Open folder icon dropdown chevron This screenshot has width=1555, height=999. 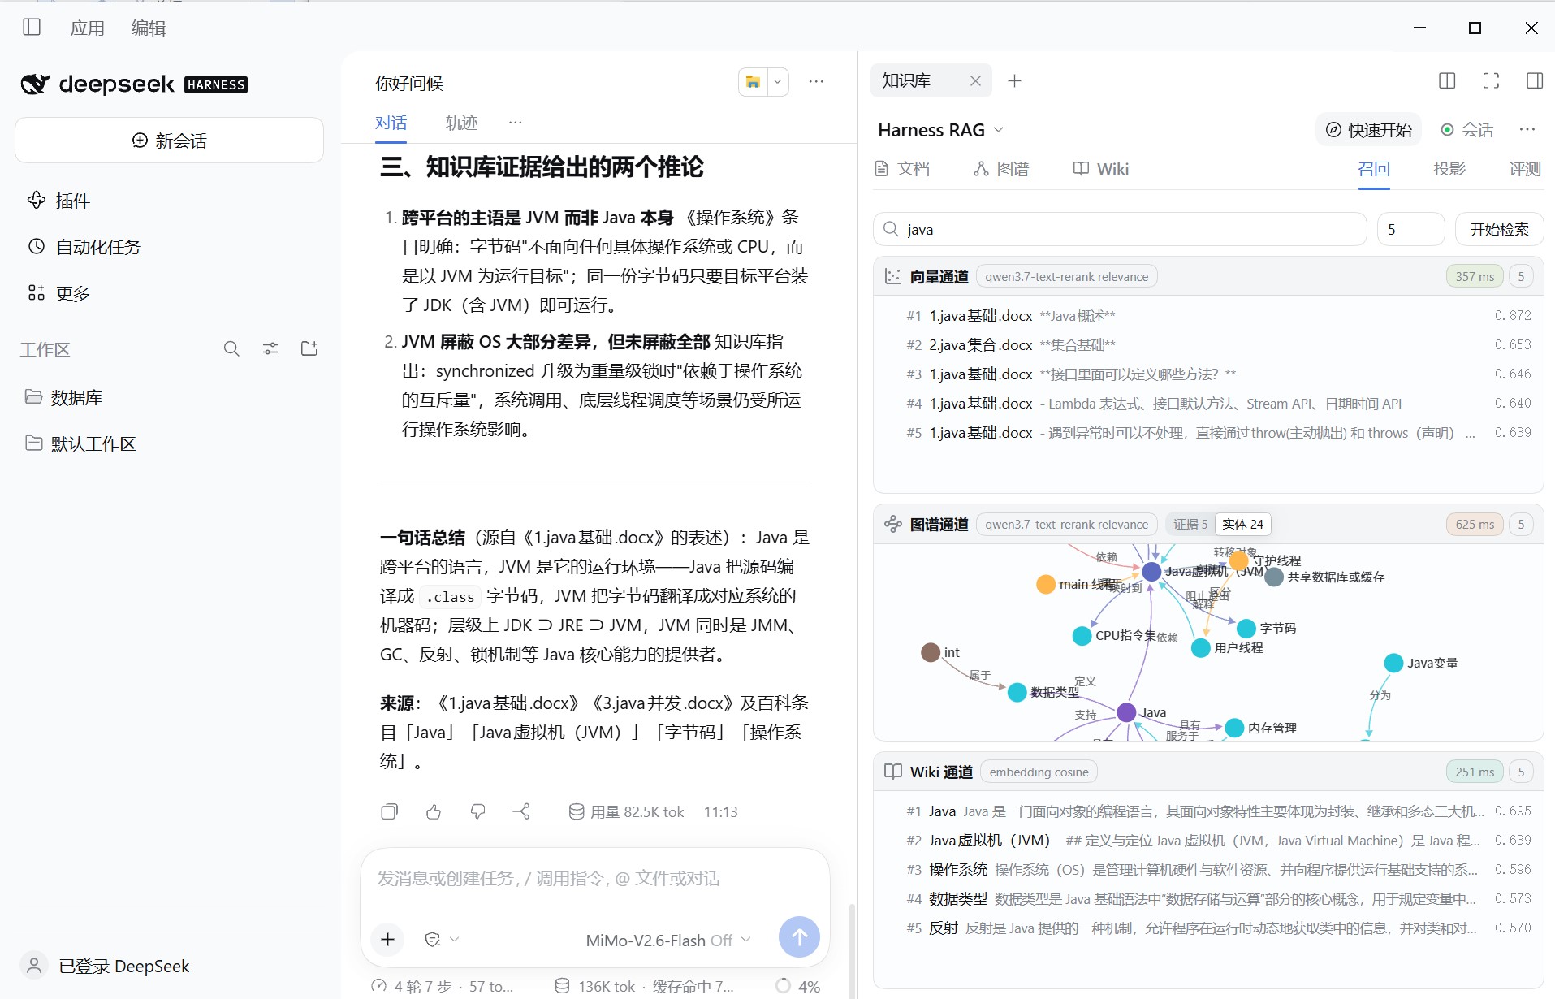point(777,81)
